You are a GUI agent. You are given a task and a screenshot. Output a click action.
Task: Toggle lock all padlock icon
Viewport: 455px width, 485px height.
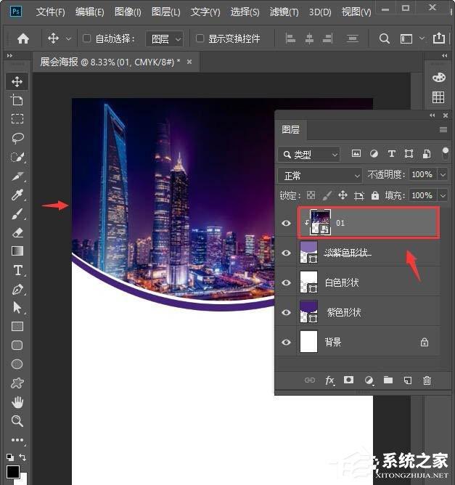click(375, 195)
